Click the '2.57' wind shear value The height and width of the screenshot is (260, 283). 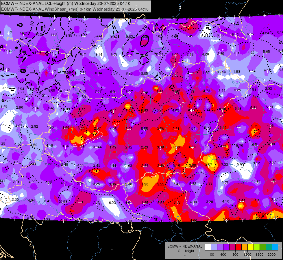[x=3, y=125]
